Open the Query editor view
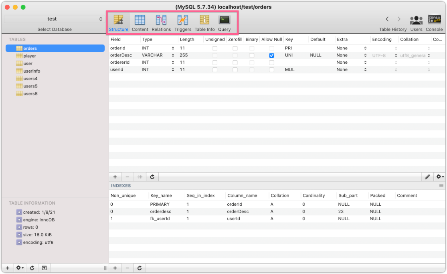 point(225,23)
